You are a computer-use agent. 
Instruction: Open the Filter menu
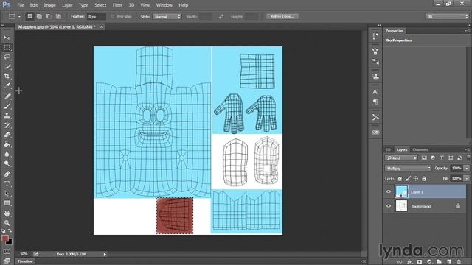[117, 5]
